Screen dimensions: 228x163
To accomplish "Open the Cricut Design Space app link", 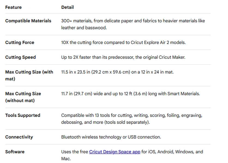I will click(x=115, y=152).
